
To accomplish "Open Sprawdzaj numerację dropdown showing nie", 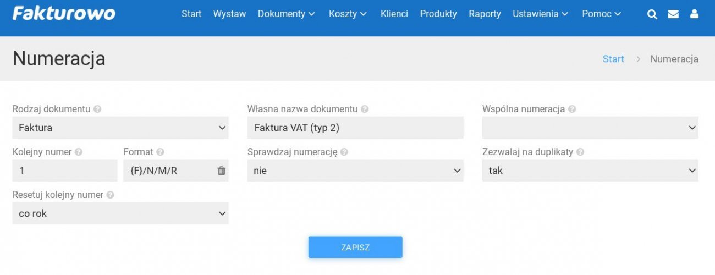I will [355, 170].
